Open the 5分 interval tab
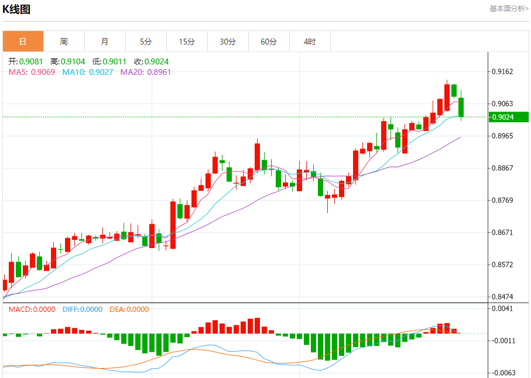 [146, 42]
